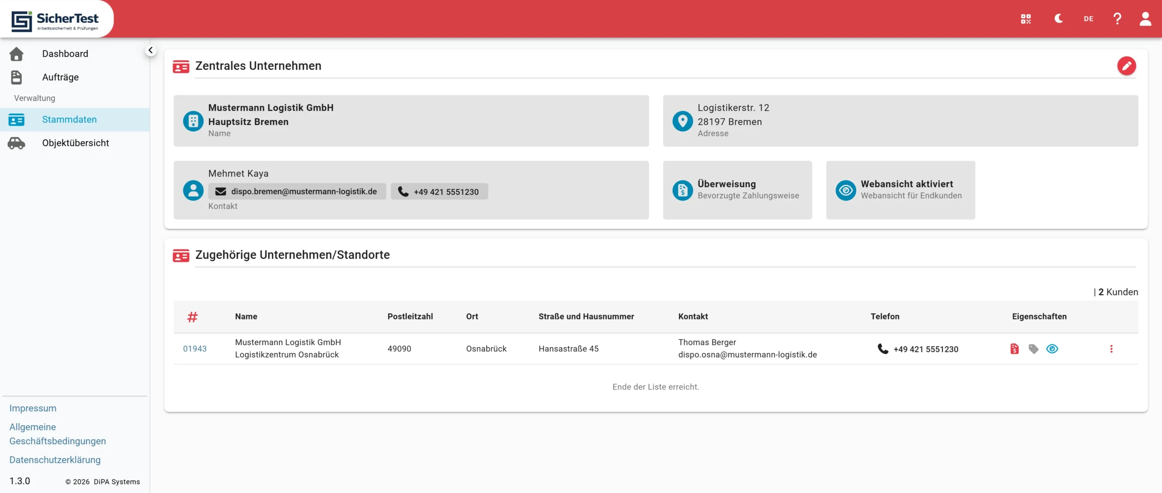Click the red invoice icon in Eigenschaften

[1014, 349]
